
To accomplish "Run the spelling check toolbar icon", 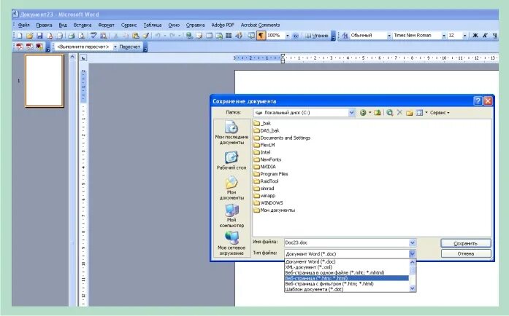I will pyautogui.click(x=93, y=36).
